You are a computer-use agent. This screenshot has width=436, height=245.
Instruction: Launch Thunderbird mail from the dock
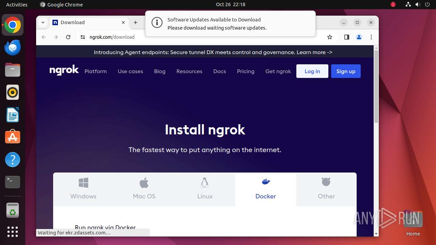[x=13, y=48]
